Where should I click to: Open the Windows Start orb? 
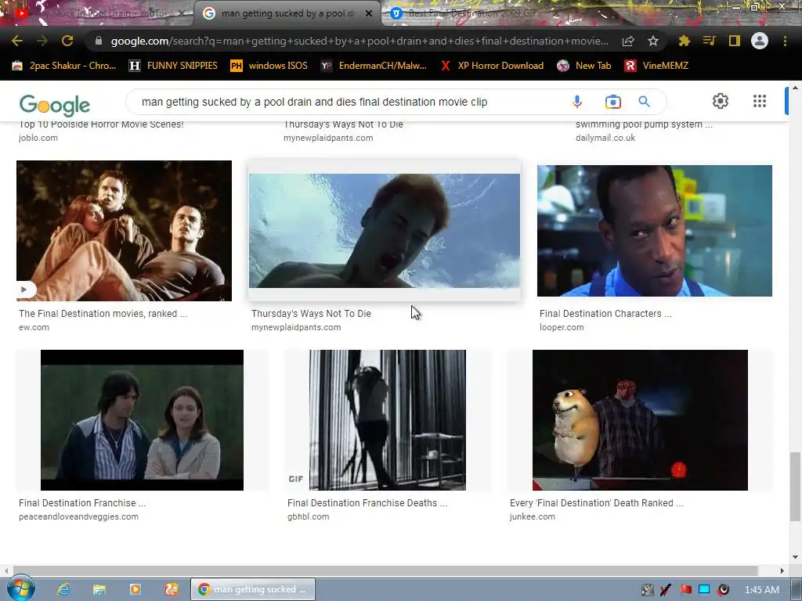point(20,588)
